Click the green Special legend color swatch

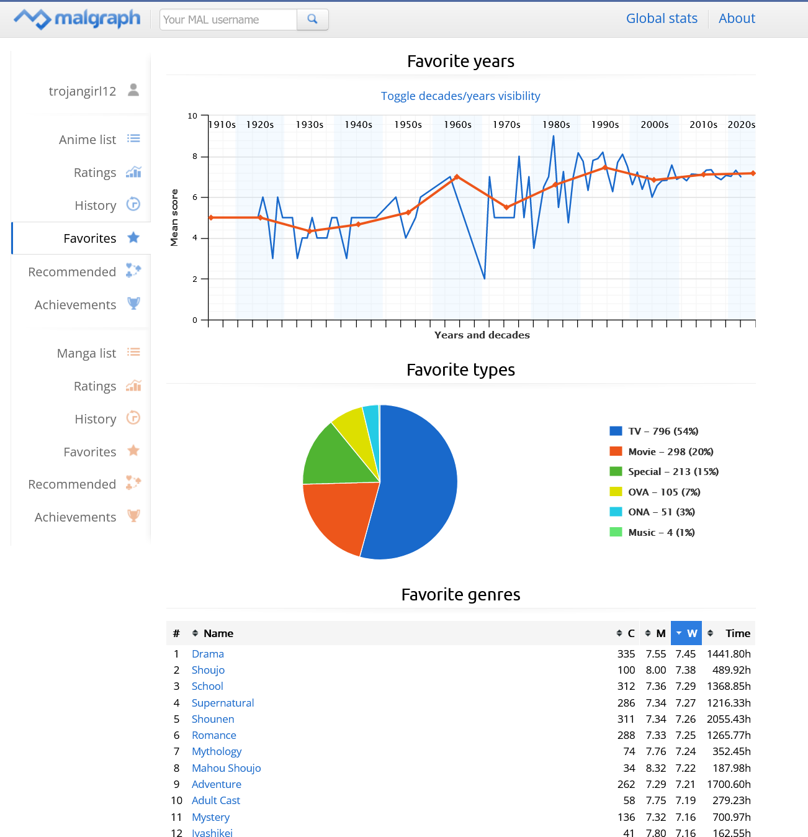(616, 472)
